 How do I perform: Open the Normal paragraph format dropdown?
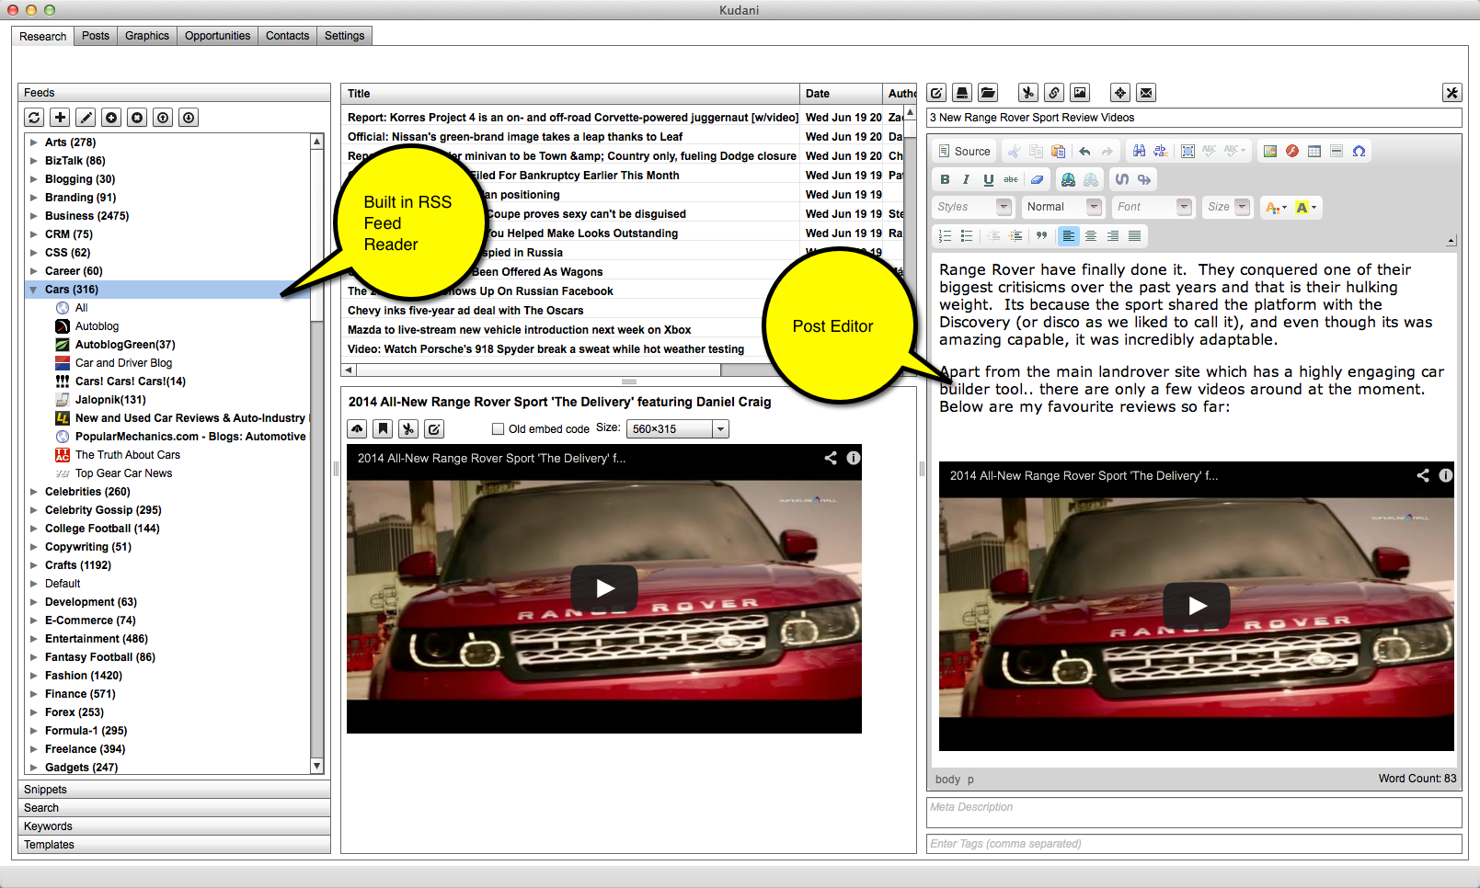pyautogui.click(x=1062, y=207)
